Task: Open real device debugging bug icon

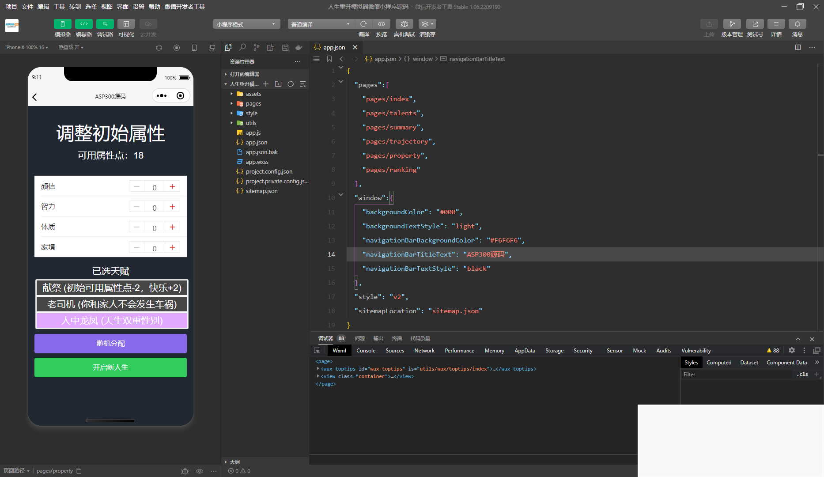Action: [404, 24]
